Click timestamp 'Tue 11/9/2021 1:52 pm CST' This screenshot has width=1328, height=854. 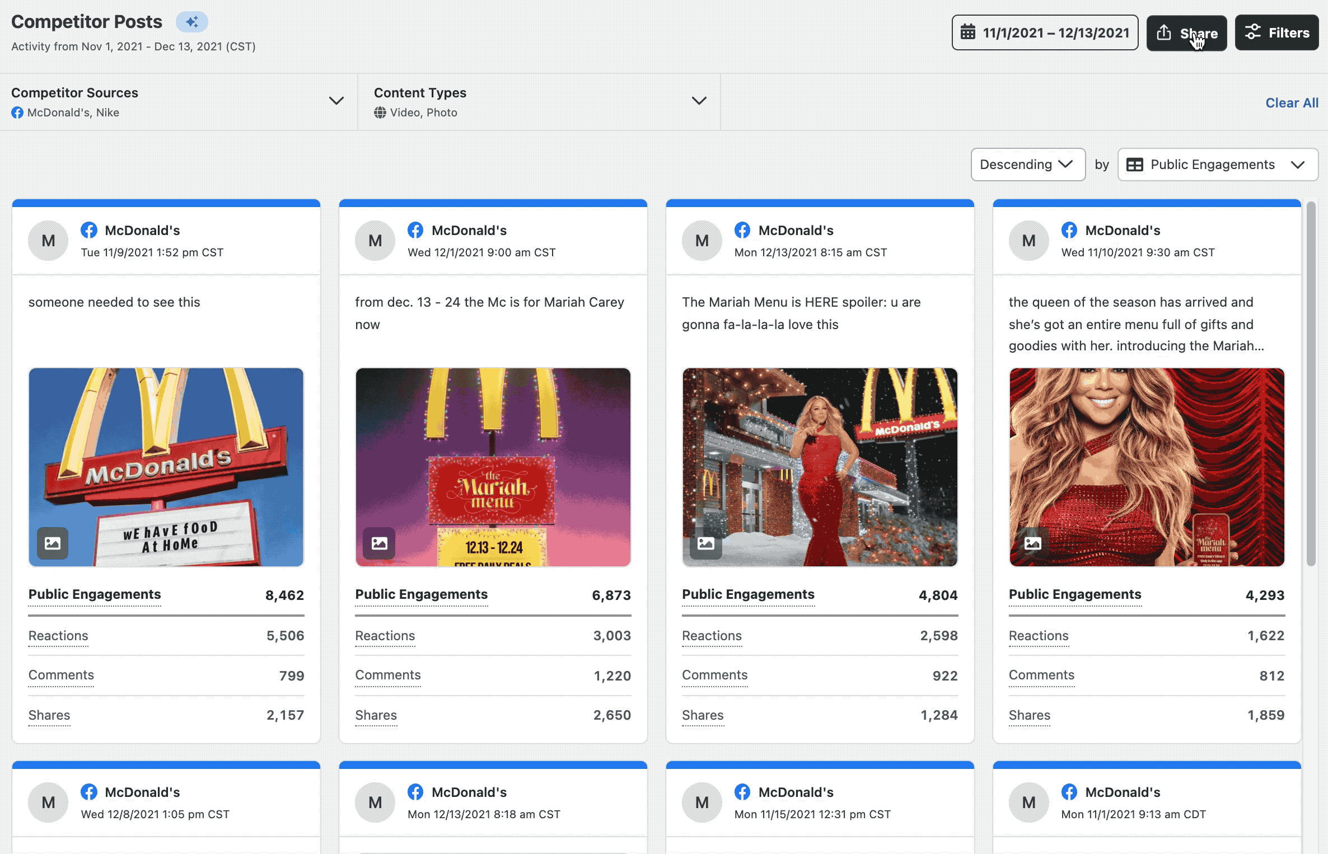click(x=152, y=252)
